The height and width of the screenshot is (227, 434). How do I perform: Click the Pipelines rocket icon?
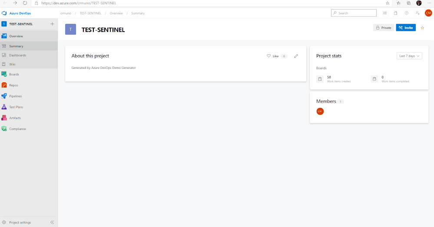point(4,96)
